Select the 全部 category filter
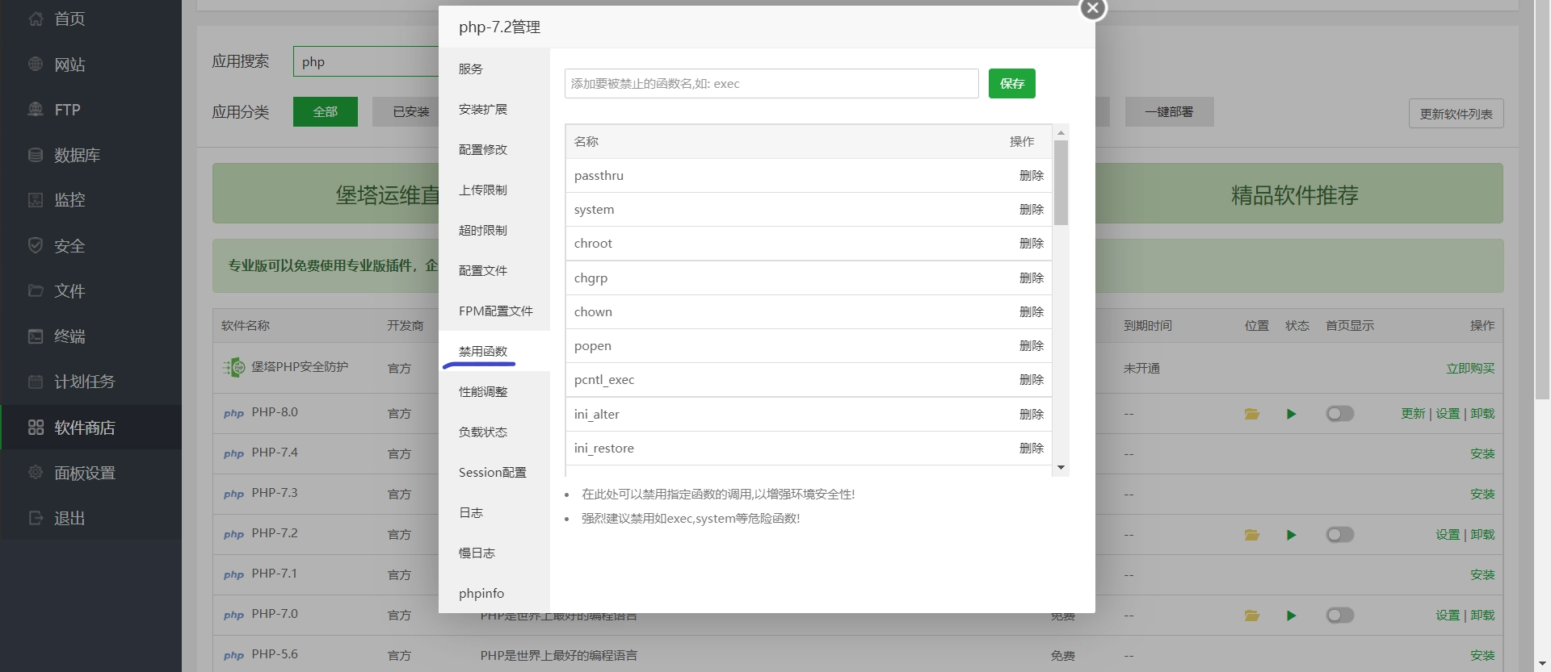Viewport: 1551px width, 672px height. click(x=326, y=111)
